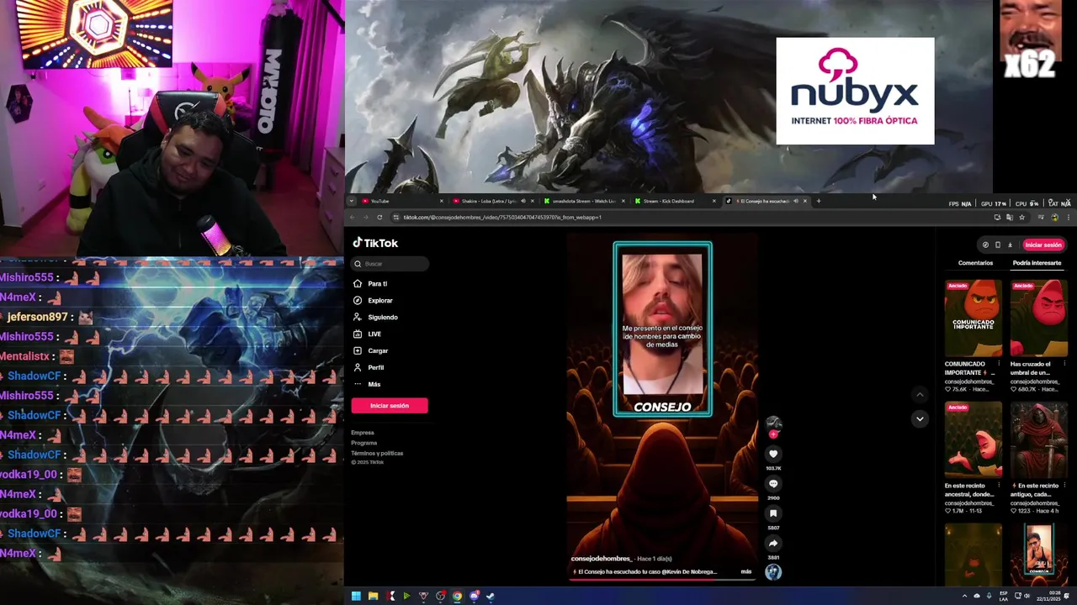1077x605 pixels.
Task: Open options for En este recinto ancestral video
Action: coord(999,486)
